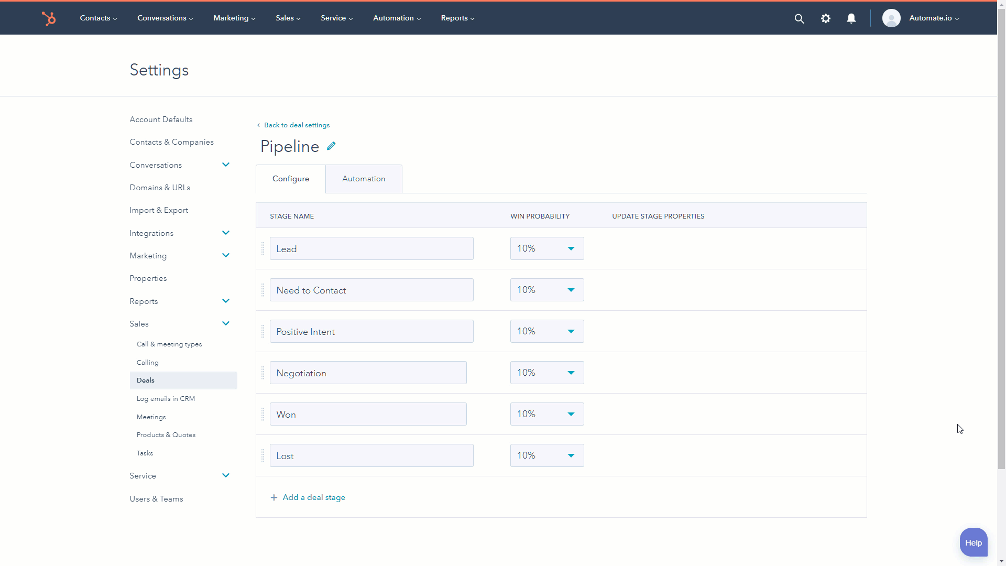This screenshot has width=1006, height=566.
Task: Click the Add deal stage plus icon
Action: (273, 497)
